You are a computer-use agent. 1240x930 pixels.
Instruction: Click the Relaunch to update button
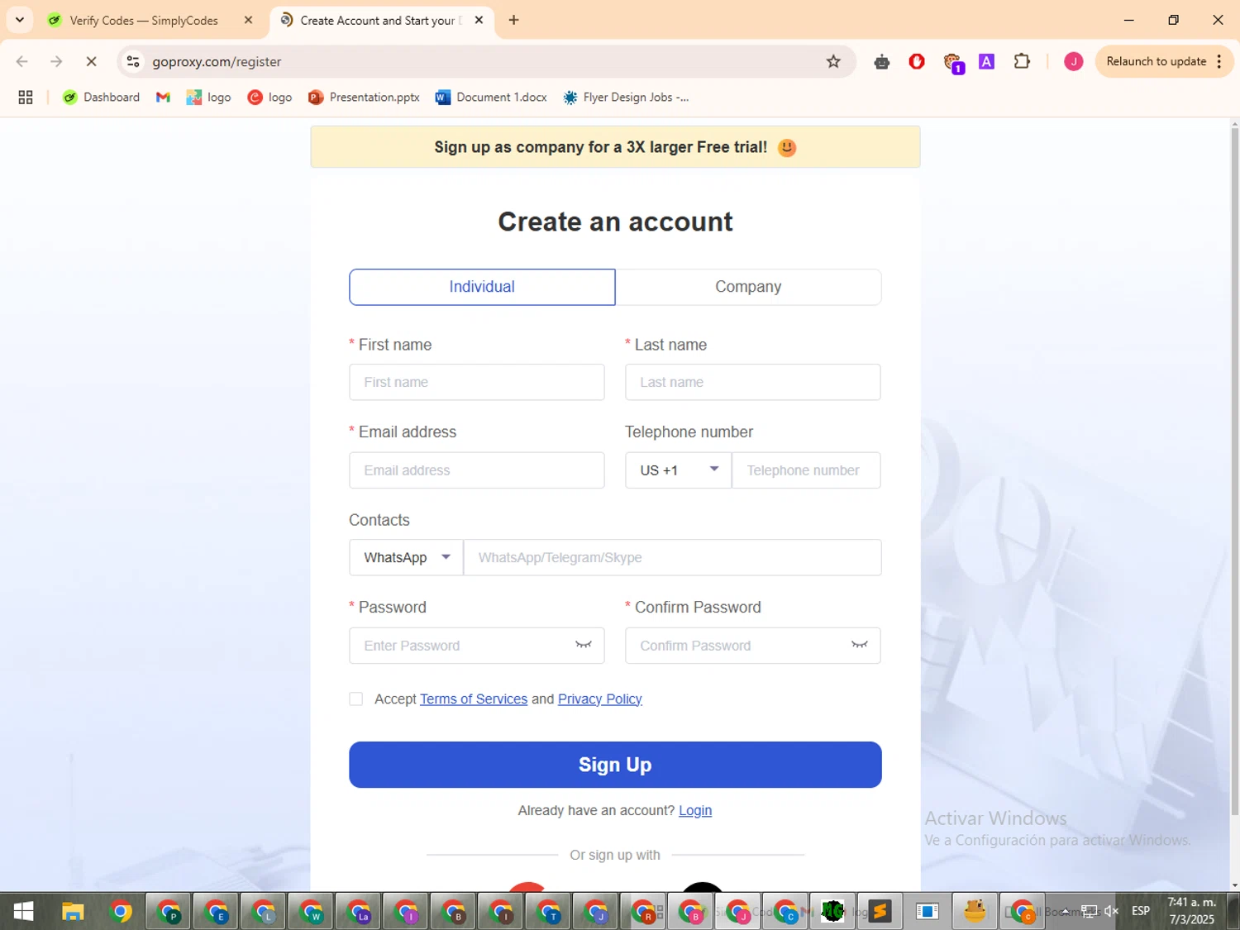tap(1156, 61)
